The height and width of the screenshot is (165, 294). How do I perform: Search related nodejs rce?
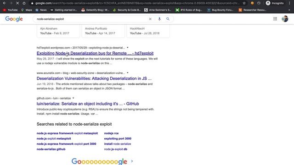[111, 133]
